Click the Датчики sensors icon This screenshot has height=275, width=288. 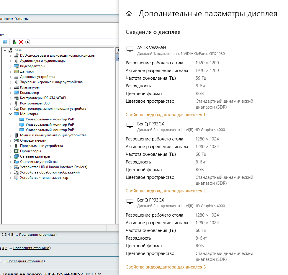click(x=16, y=71)
